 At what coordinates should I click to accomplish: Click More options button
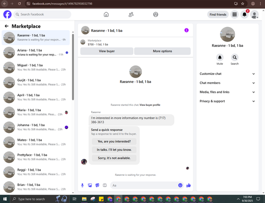162,51
